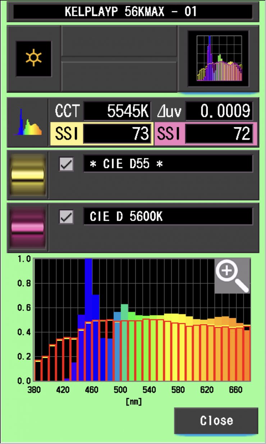The width and height of the screenshot is (266, 444).
Task: Tap the pink SSI label
Action: 169,134
